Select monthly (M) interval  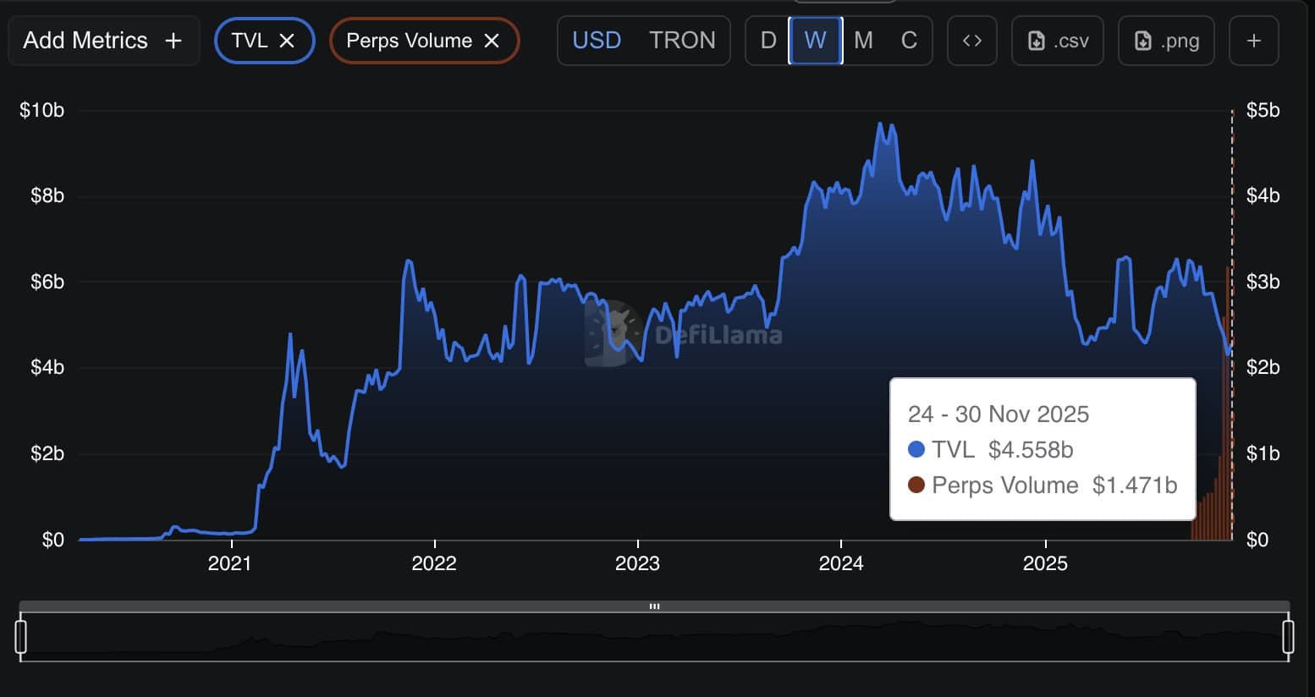pos(863,41)
